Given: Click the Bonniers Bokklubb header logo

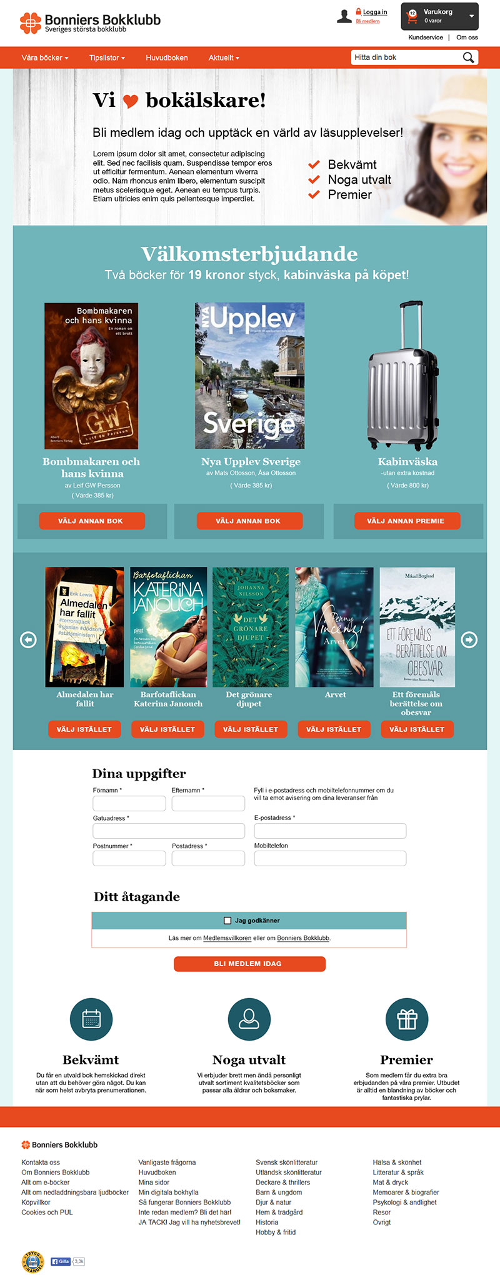Looking at the screenshot, I should [x=91, y=23].
